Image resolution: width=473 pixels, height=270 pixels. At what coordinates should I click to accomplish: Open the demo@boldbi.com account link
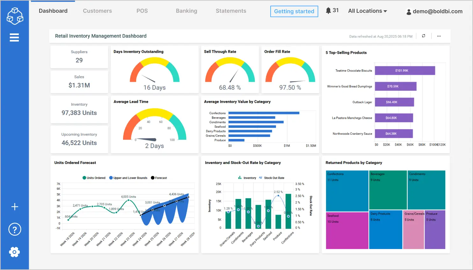tap(437, 11)
